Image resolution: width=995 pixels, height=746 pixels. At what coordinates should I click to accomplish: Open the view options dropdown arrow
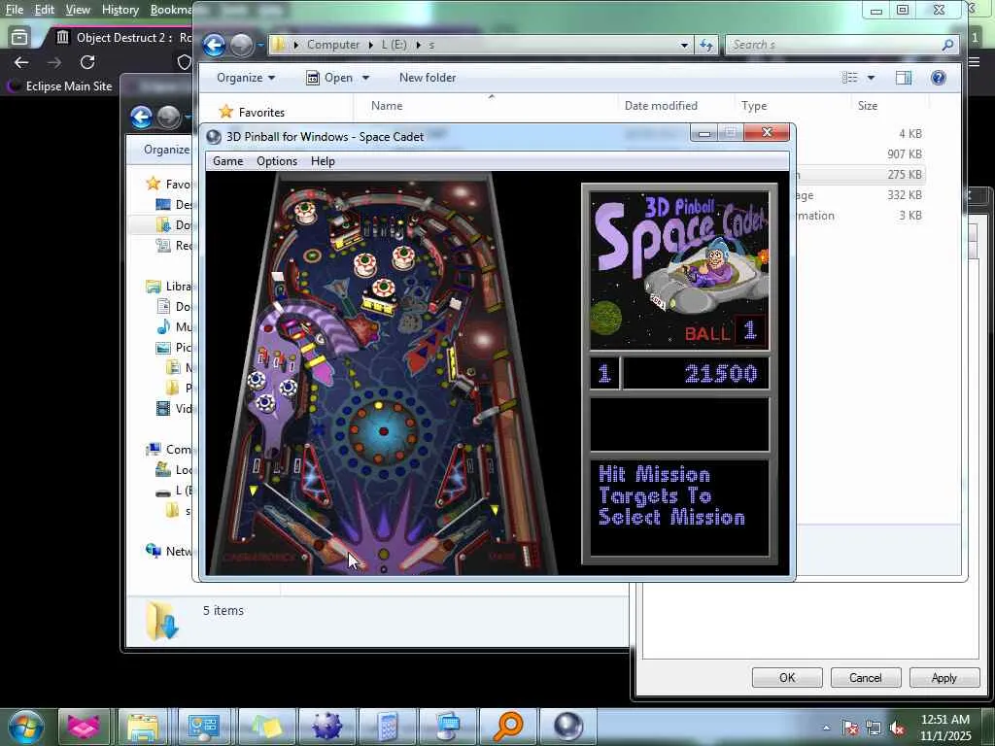tap(871, 78)
